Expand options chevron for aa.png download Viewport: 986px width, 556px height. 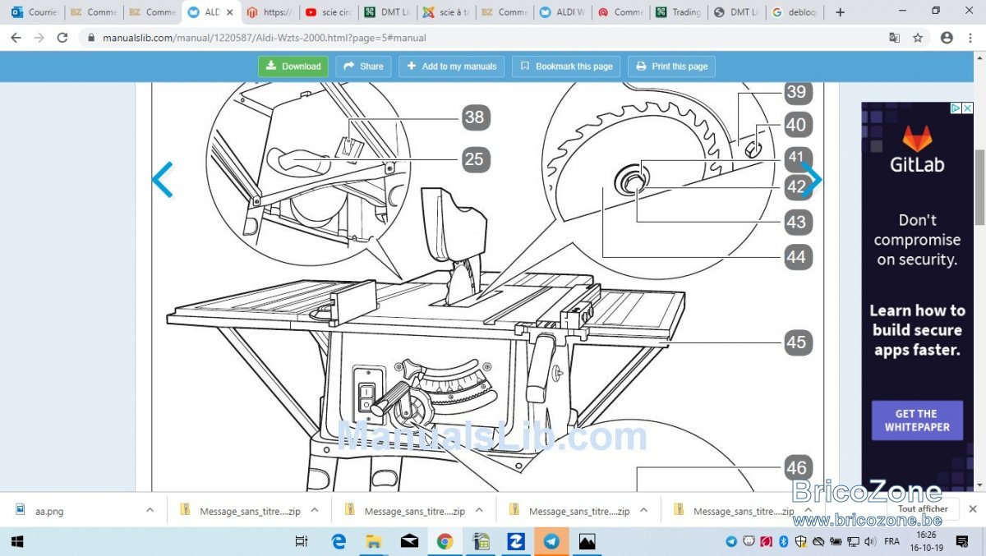(150, 510)
